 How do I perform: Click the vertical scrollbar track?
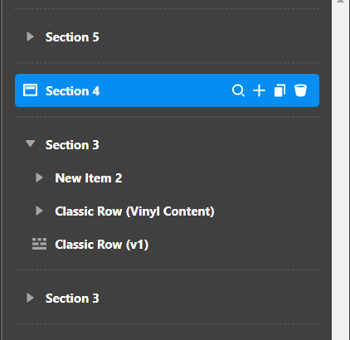[341, 172]
